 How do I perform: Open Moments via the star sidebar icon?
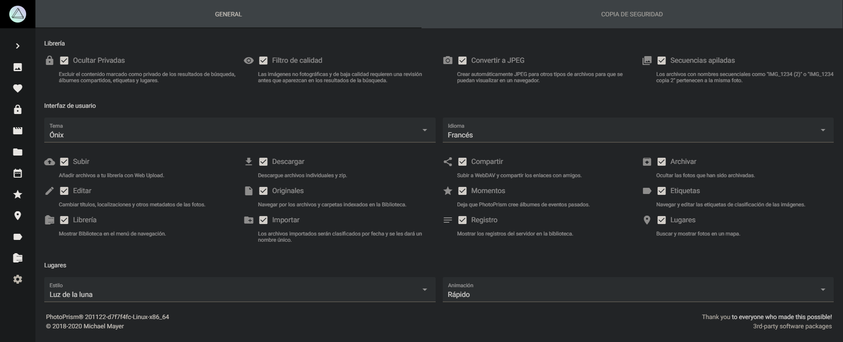click(x=18, y=194)
